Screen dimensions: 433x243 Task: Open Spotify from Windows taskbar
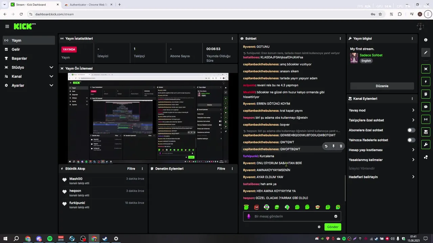[50, 239]
